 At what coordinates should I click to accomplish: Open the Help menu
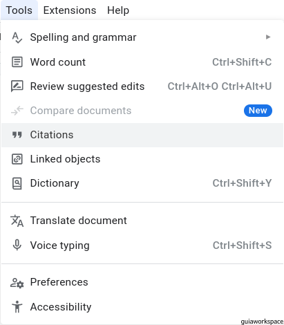(118, 10)
